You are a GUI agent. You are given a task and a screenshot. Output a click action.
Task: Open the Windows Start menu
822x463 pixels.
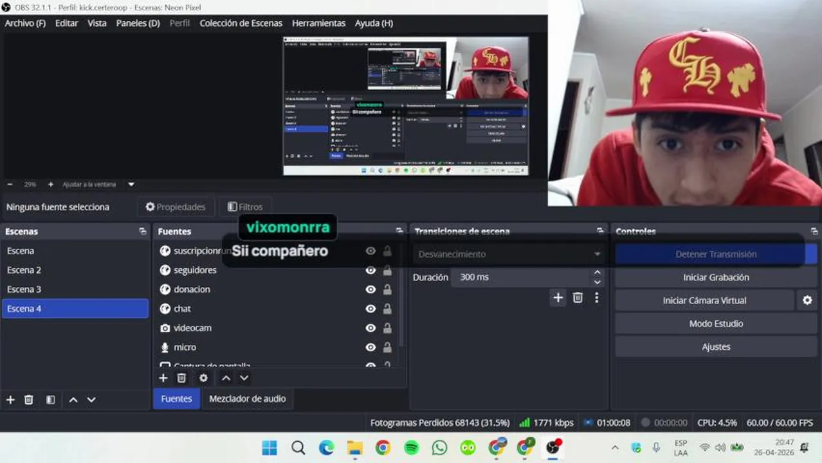[x=269, y=448]
